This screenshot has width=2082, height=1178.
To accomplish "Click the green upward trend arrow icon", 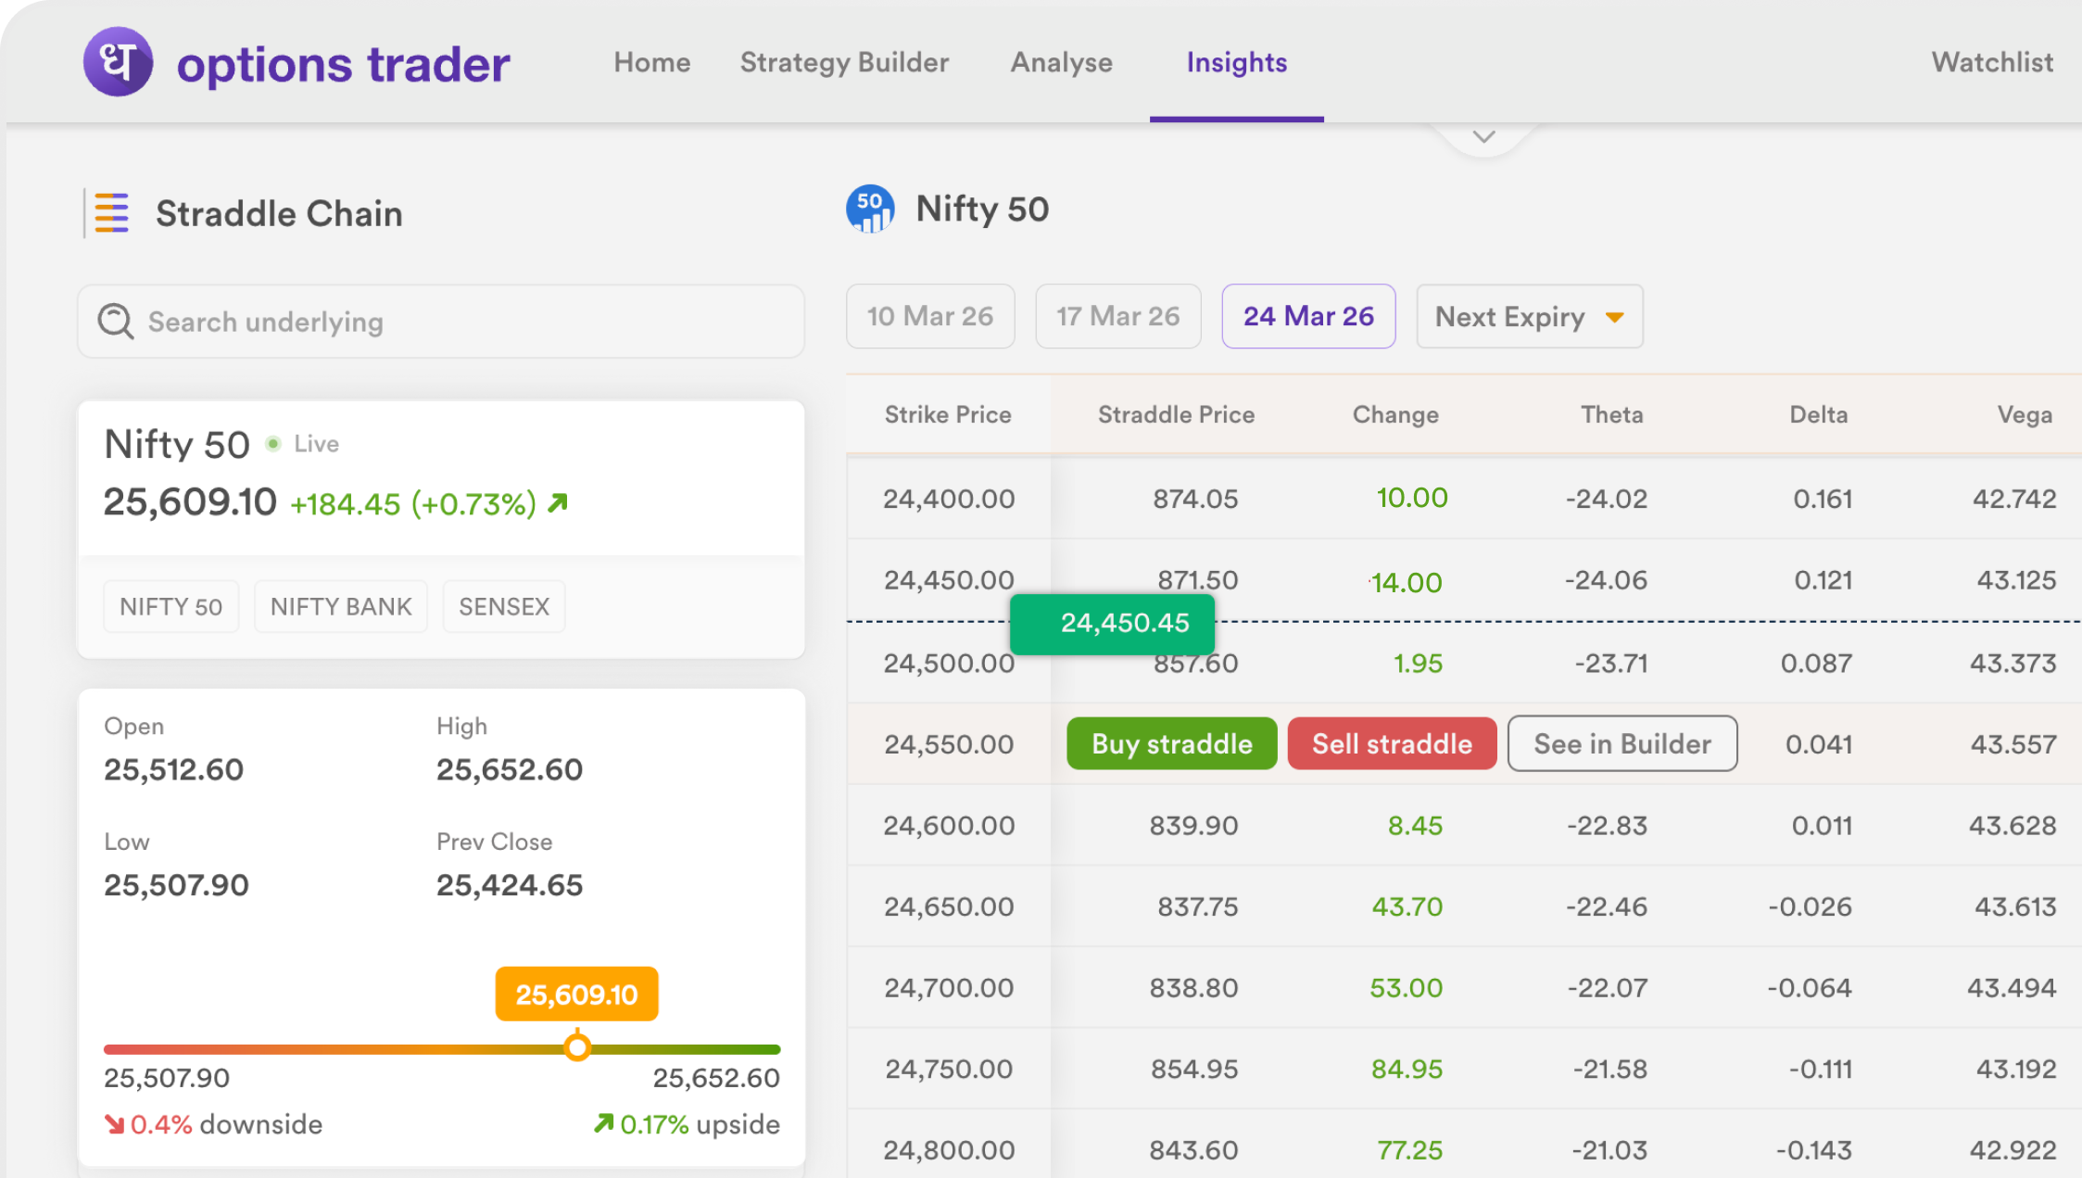I will [558, 503].
